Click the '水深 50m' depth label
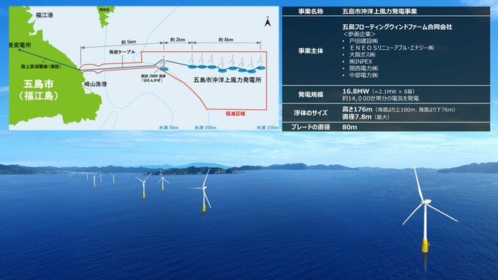 tap(168, 128)
